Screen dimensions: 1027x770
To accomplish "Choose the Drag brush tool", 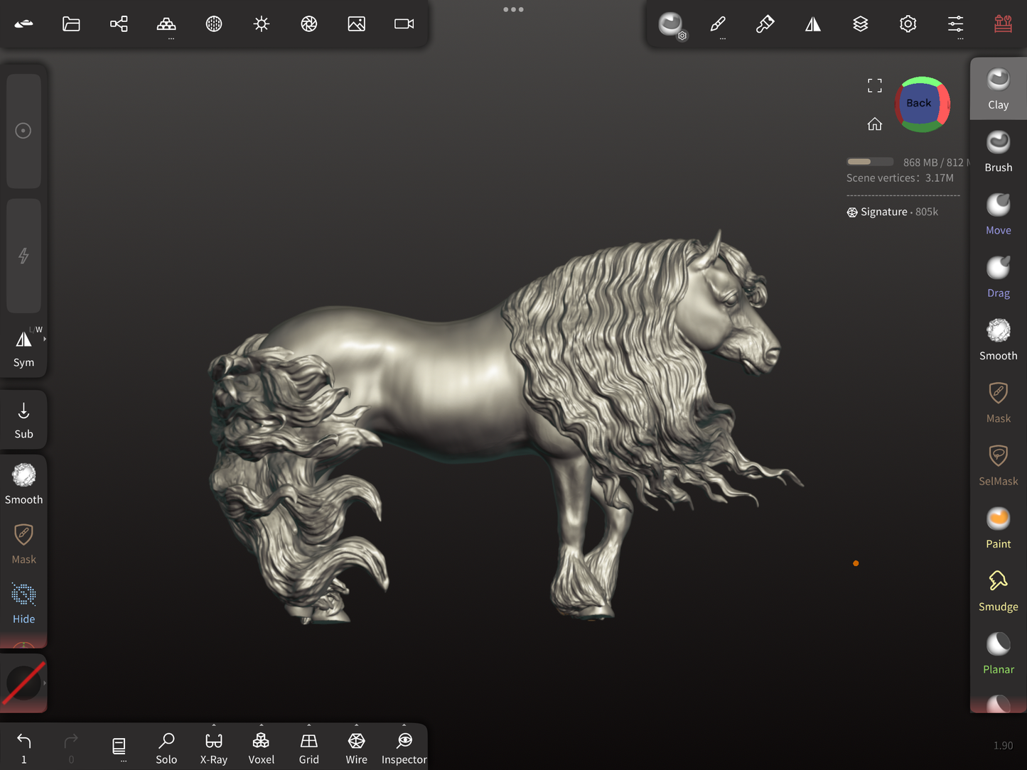I will coord(998,277).
